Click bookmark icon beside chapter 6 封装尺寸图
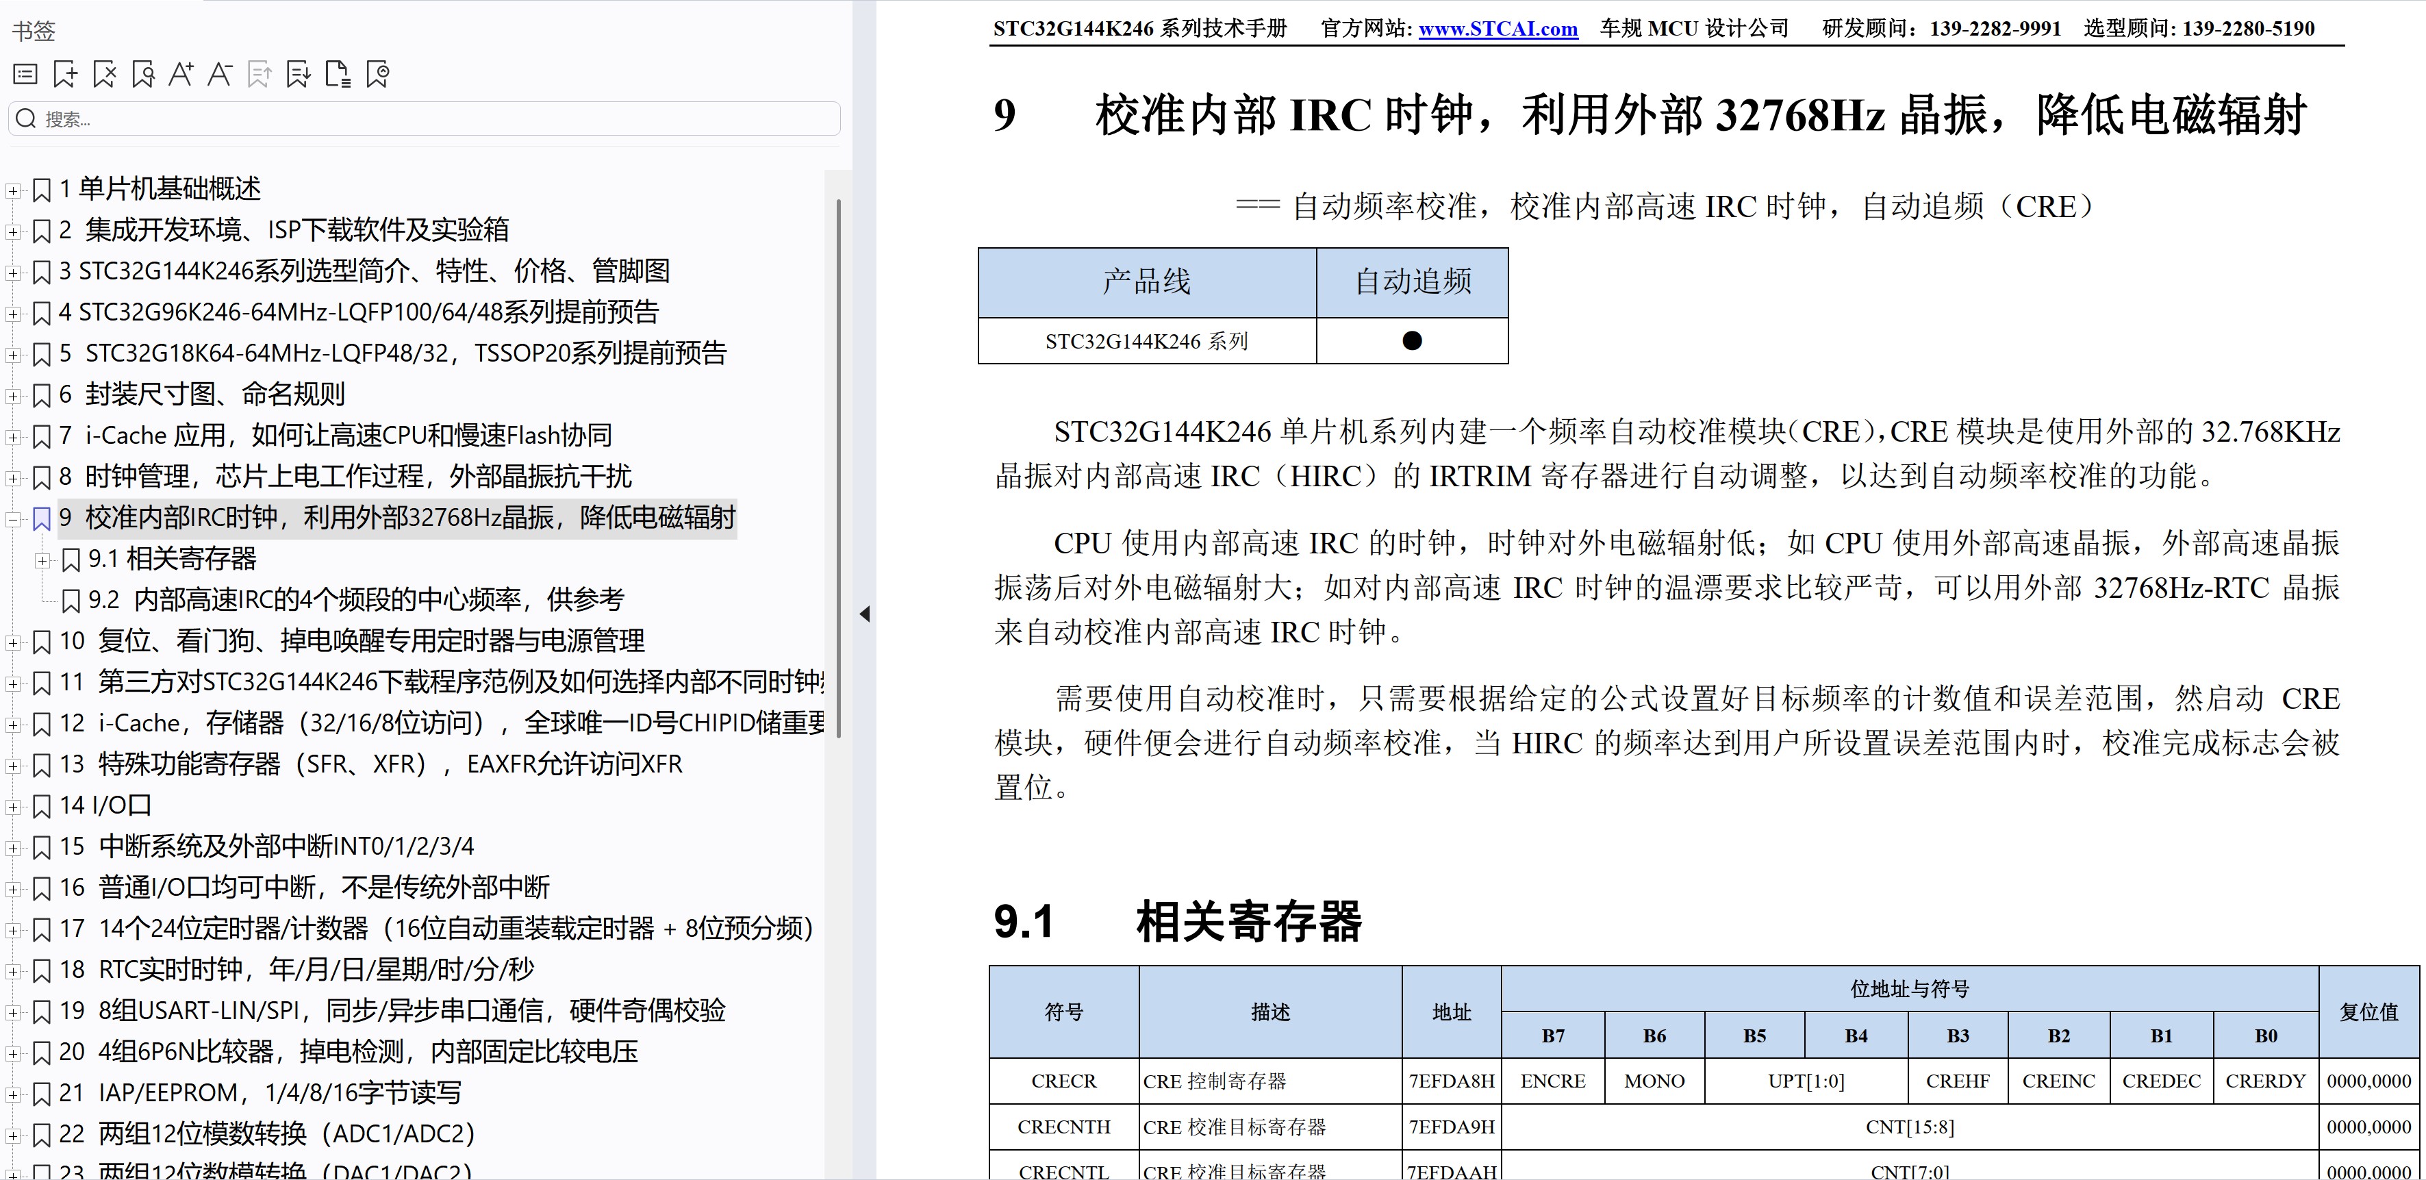 pos(42,394)
